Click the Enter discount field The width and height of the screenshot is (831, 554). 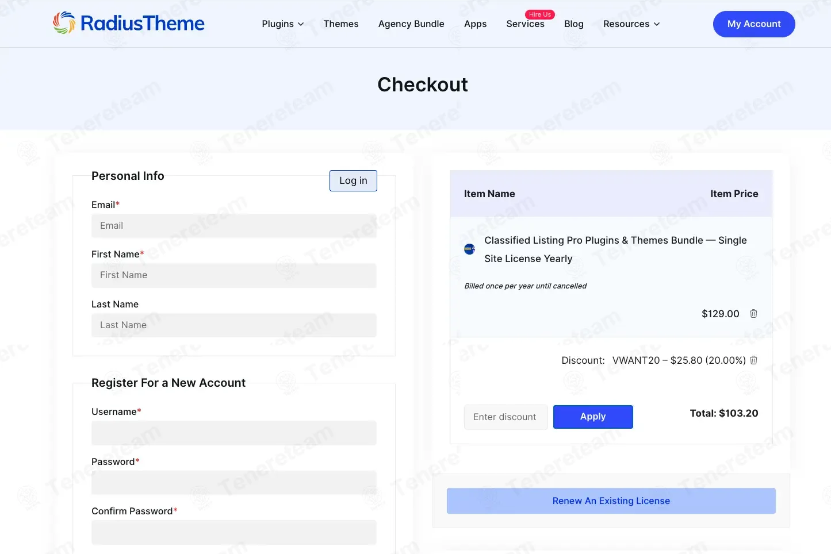506,417
